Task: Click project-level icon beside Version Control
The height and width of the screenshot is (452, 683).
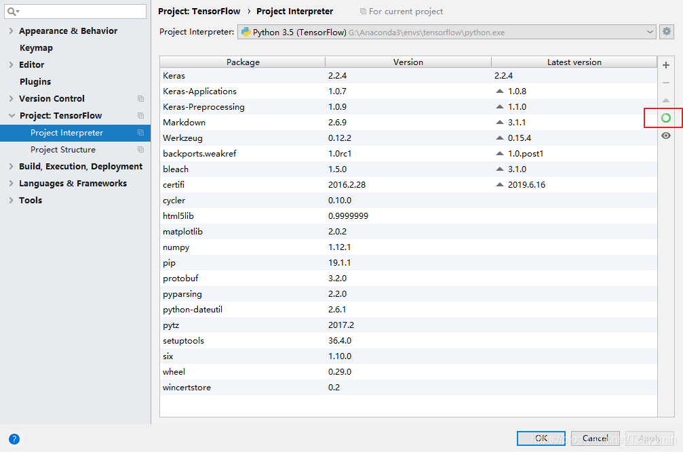Action: [140, 99]
